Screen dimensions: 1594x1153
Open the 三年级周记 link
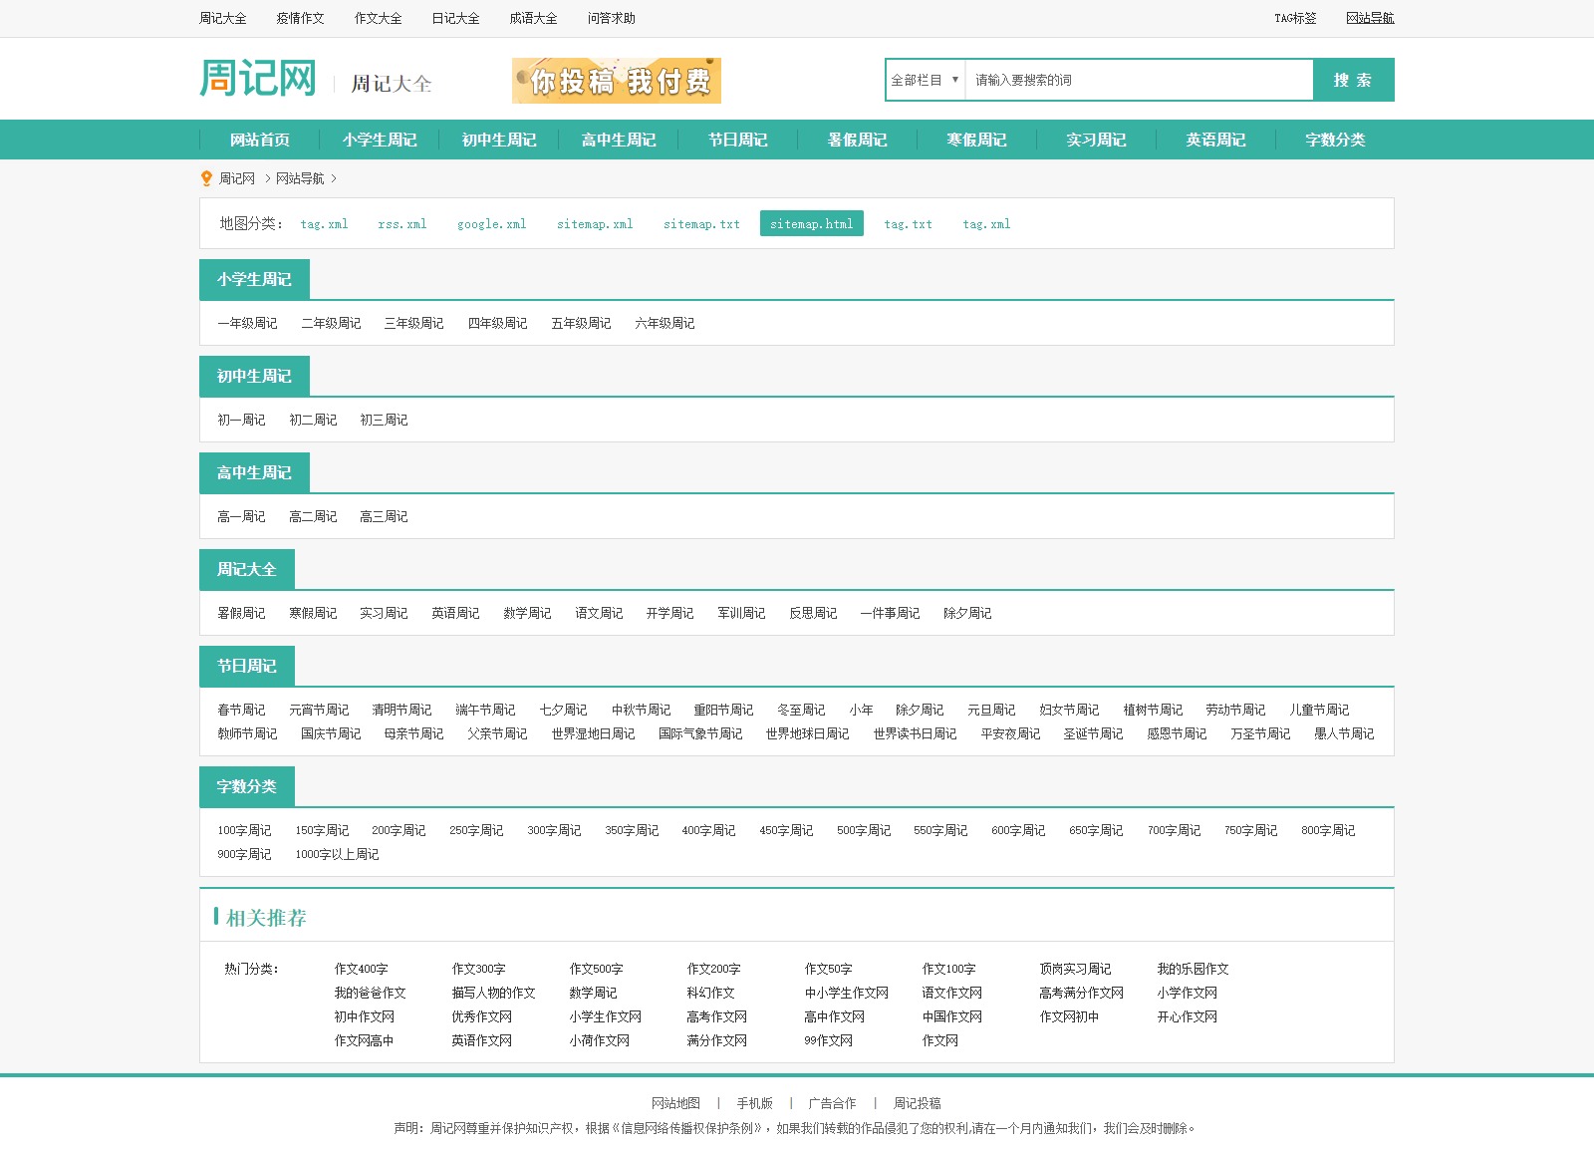413,323
